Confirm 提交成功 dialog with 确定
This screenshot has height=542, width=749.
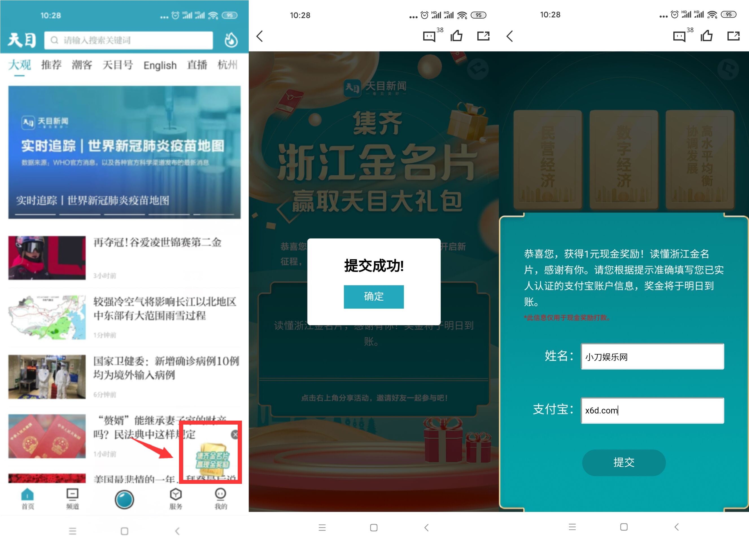pyautogui.click(x=374, y=297)
